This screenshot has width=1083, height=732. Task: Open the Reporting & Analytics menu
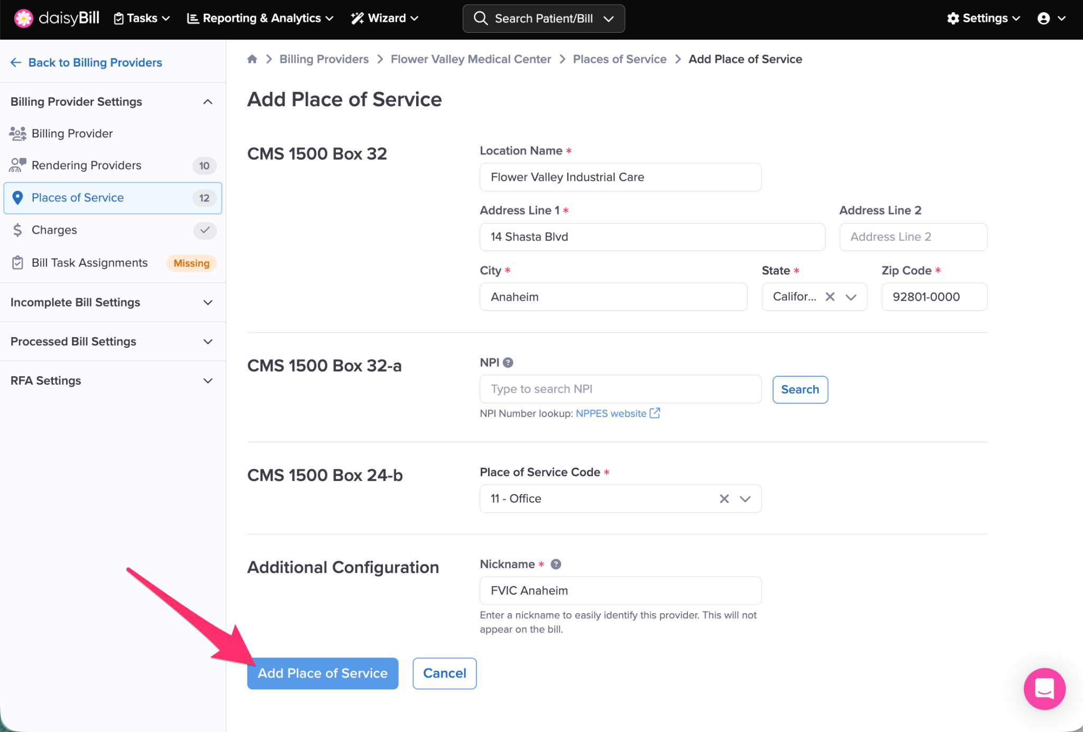(x=260, y=18)
